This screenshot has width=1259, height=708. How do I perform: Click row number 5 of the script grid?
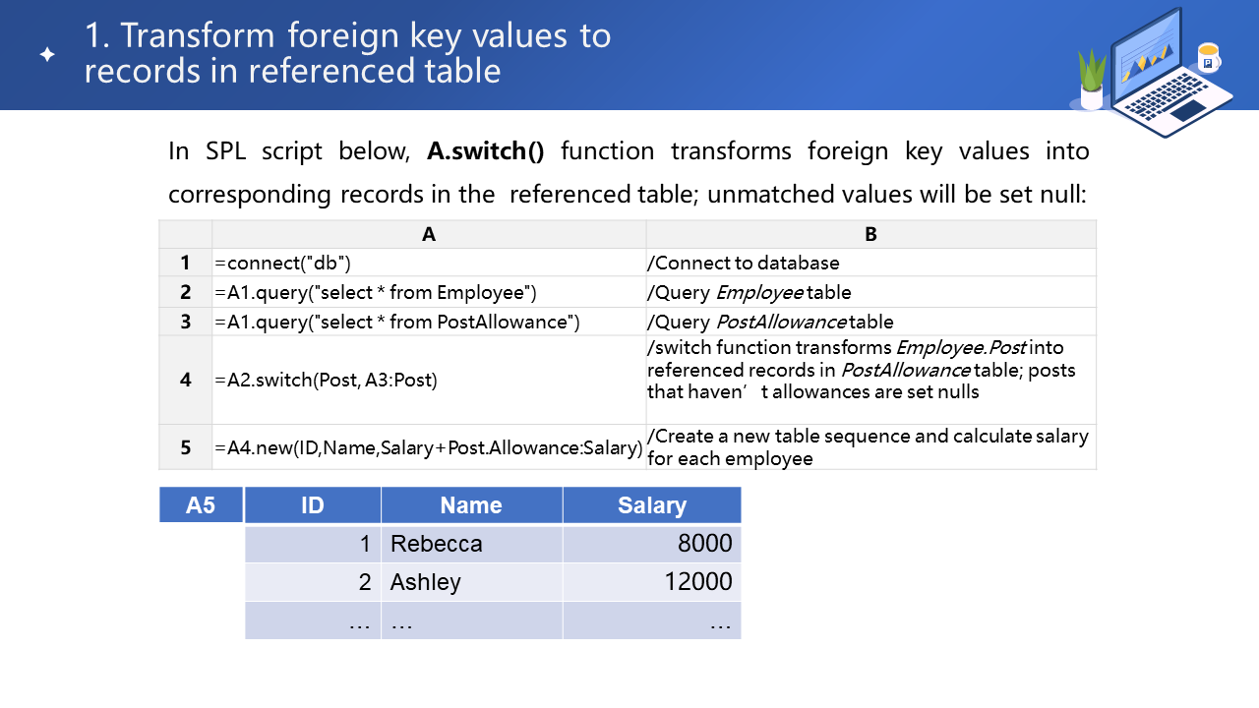pyautogui.click(x=186, y=447)
